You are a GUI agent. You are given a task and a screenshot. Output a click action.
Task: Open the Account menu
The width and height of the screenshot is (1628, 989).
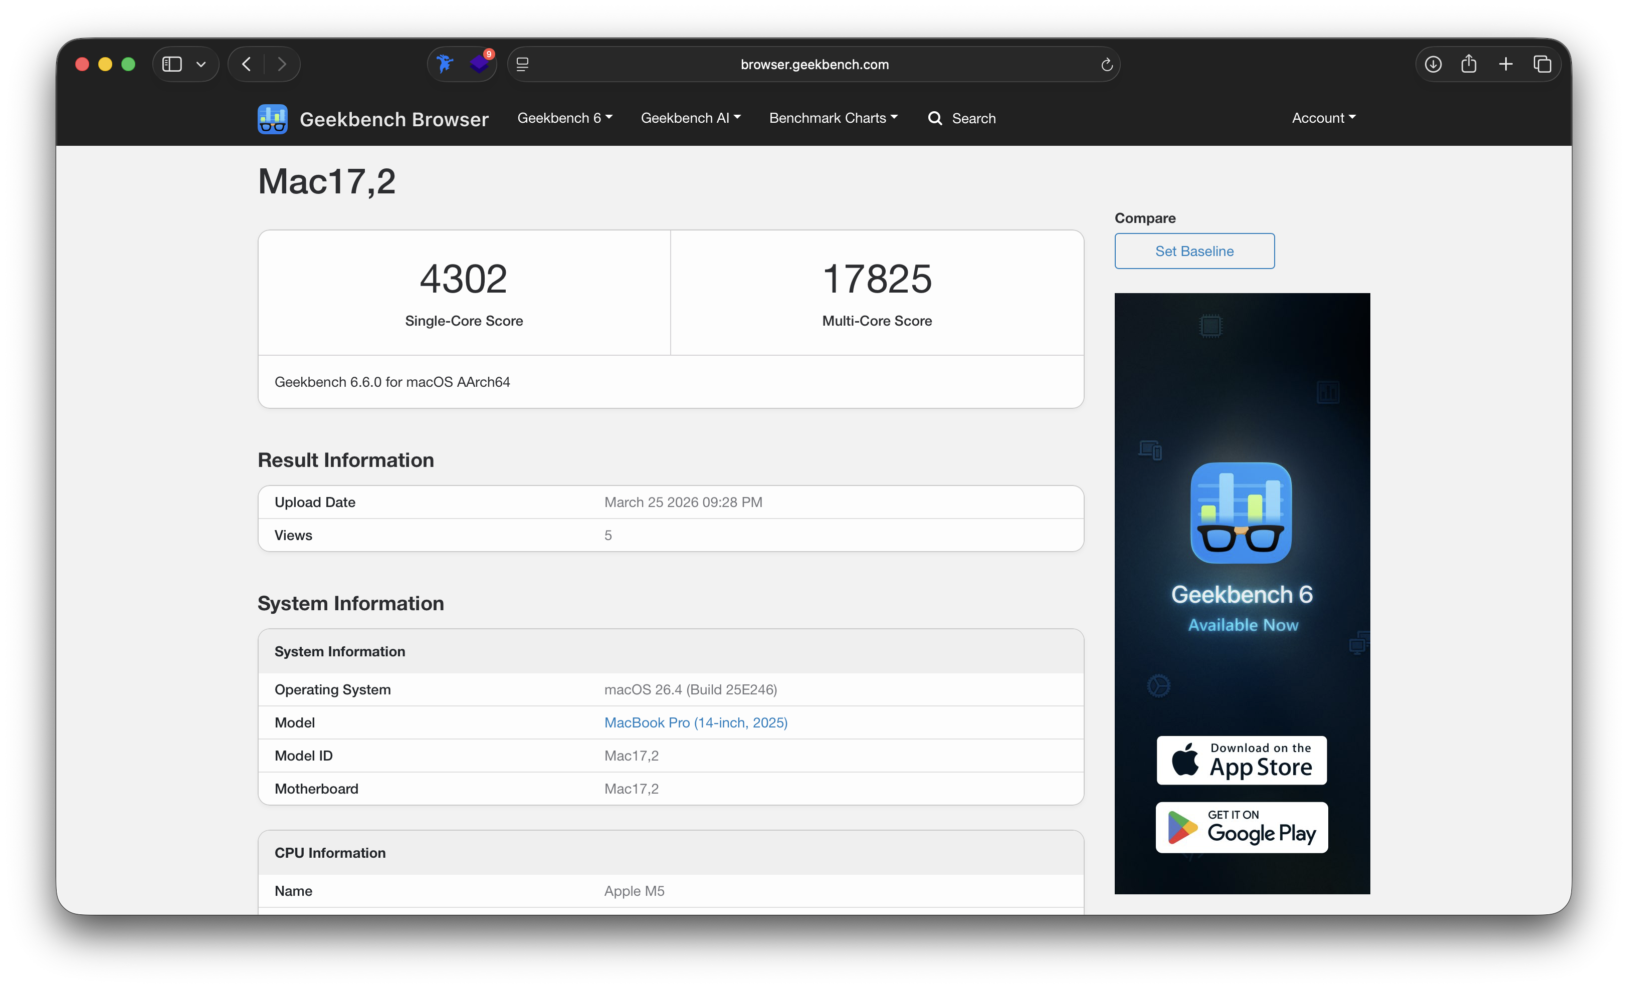pos(1323,118)
